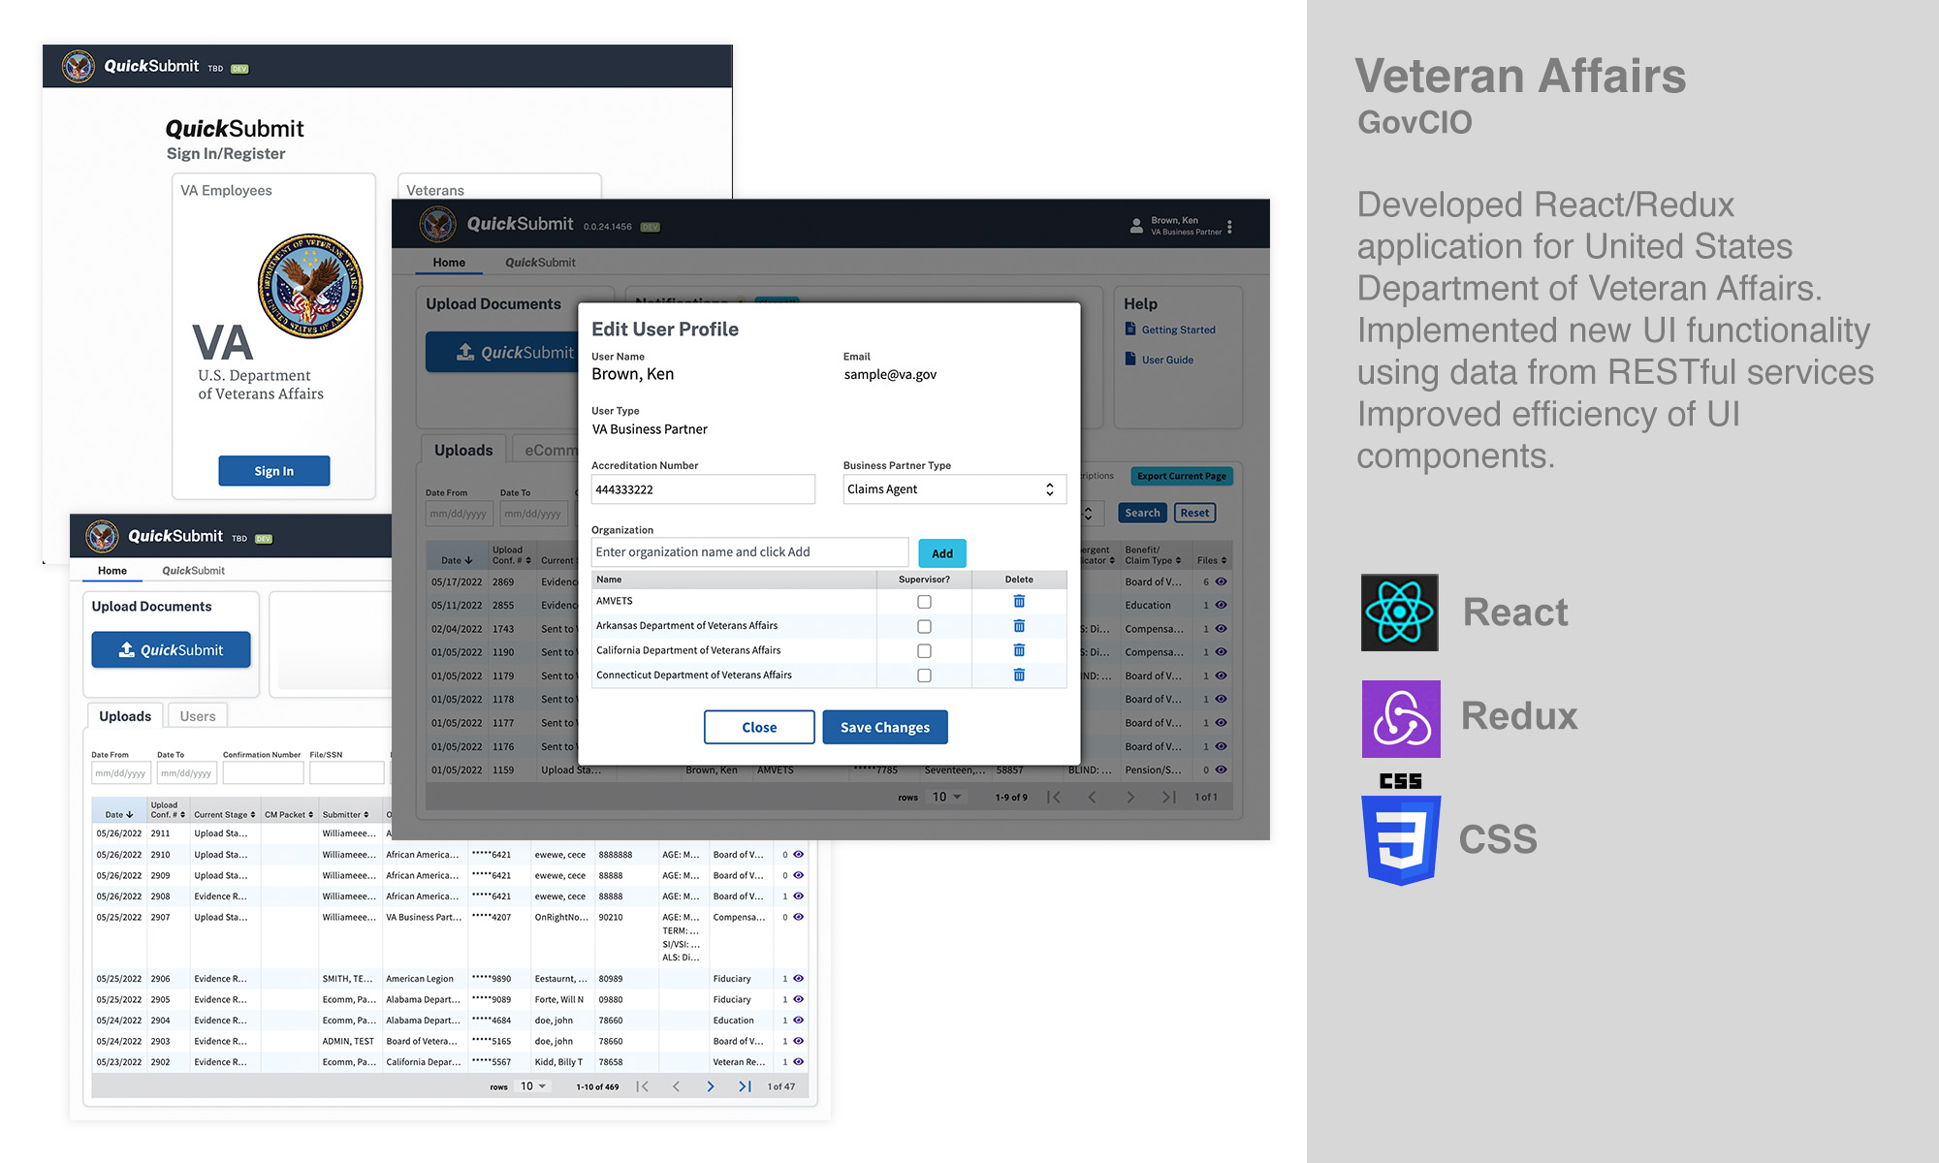This screenshot has width=1939, height=1163.
Task: Click the File/SSN field in bottom window
Action: point(347,773)
